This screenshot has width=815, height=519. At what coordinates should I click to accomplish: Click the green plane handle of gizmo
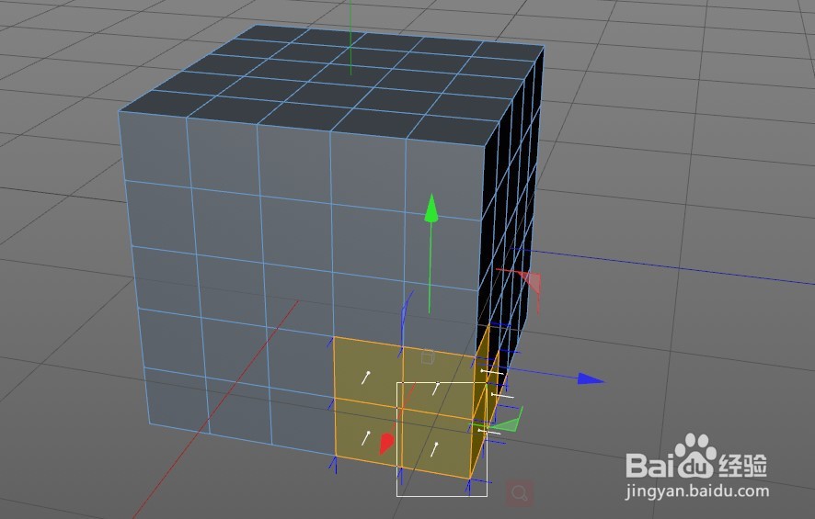coord(506,422)
